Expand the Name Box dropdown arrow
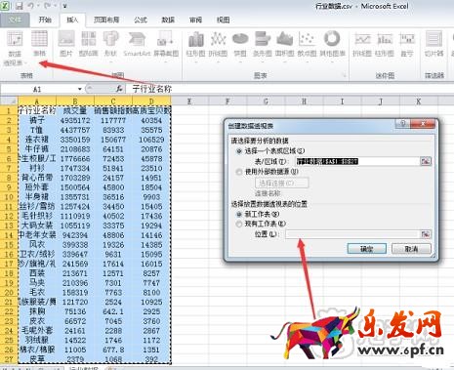Viewport: 454px width, 370px height. pyautogui.click(x=79, y=89)
